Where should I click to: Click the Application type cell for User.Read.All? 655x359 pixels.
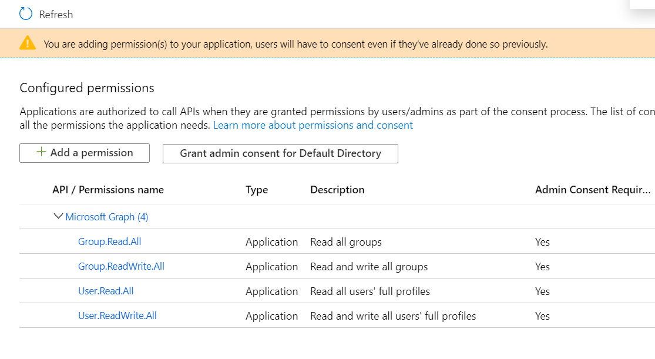(x=271, y=291)
